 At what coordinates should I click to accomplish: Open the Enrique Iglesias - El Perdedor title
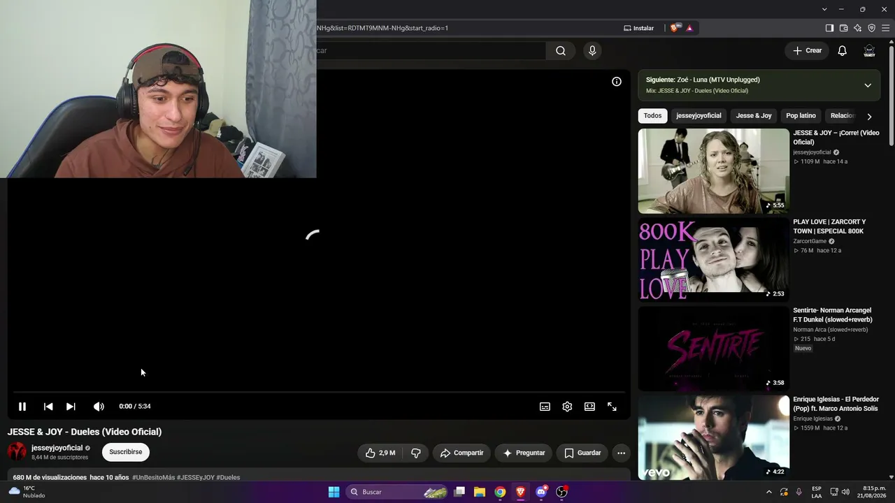click(x=836, y=404)
